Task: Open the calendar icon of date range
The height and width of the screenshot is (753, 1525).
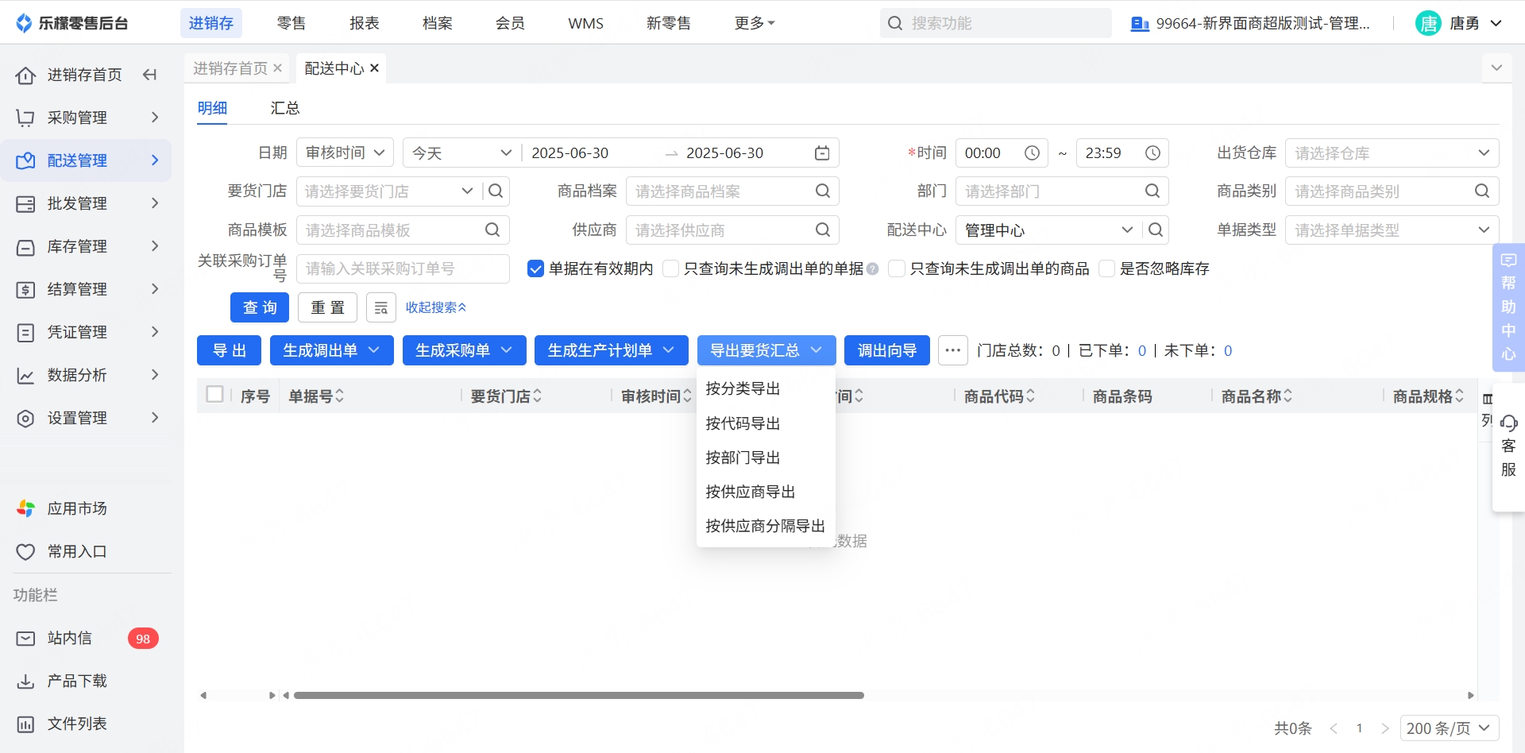Action: click(x=822, y=153)
